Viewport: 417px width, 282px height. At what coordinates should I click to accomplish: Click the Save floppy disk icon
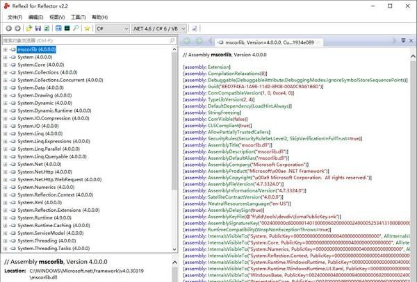[38, 28]
